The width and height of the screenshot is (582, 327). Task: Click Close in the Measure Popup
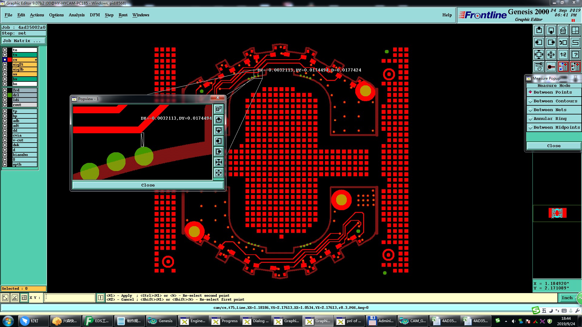pos(554,146)
